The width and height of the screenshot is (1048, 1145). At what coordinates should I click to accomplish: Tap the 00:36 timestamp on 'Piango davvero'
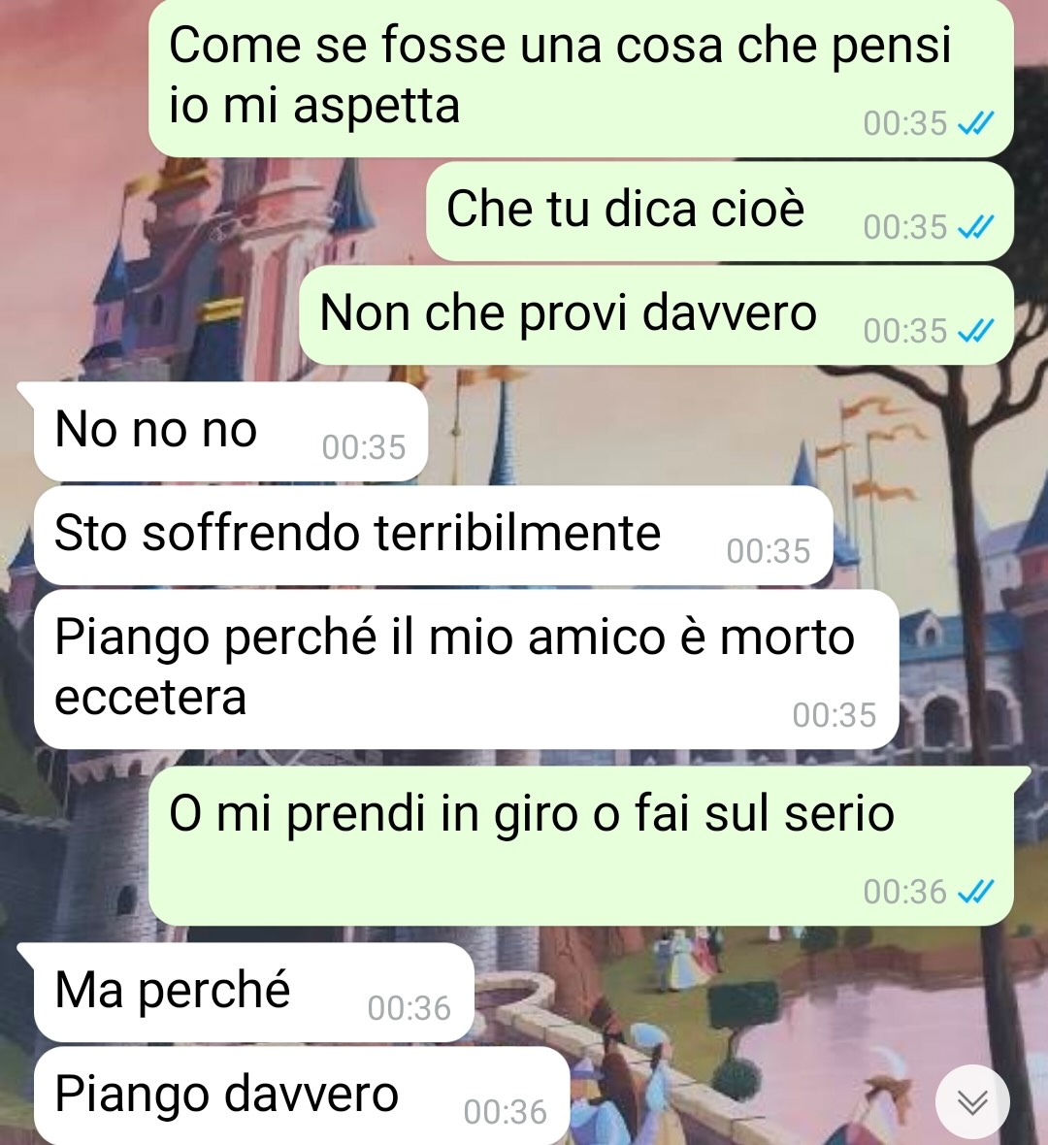pos(505,1112)
